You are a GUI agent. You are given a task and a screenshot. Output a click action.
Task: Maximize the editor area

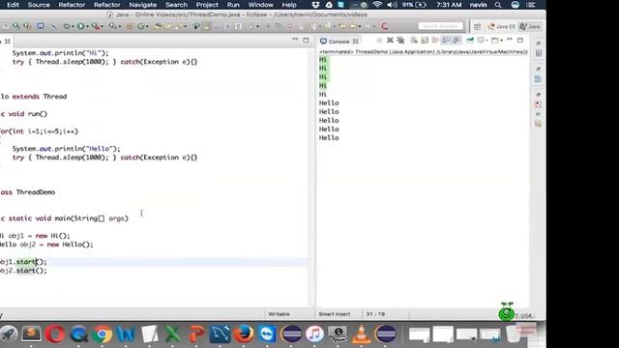click(306, 40)
